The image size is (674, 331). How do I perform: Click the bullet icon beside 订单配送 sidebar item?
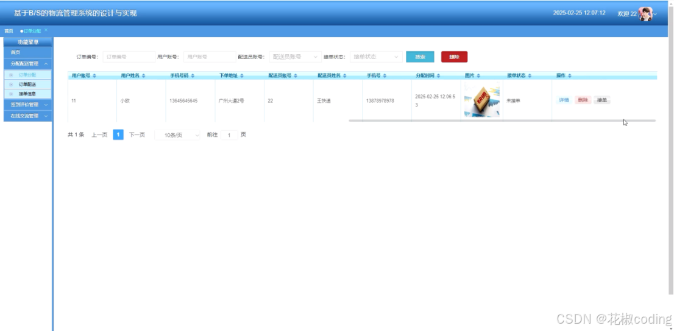11,84
